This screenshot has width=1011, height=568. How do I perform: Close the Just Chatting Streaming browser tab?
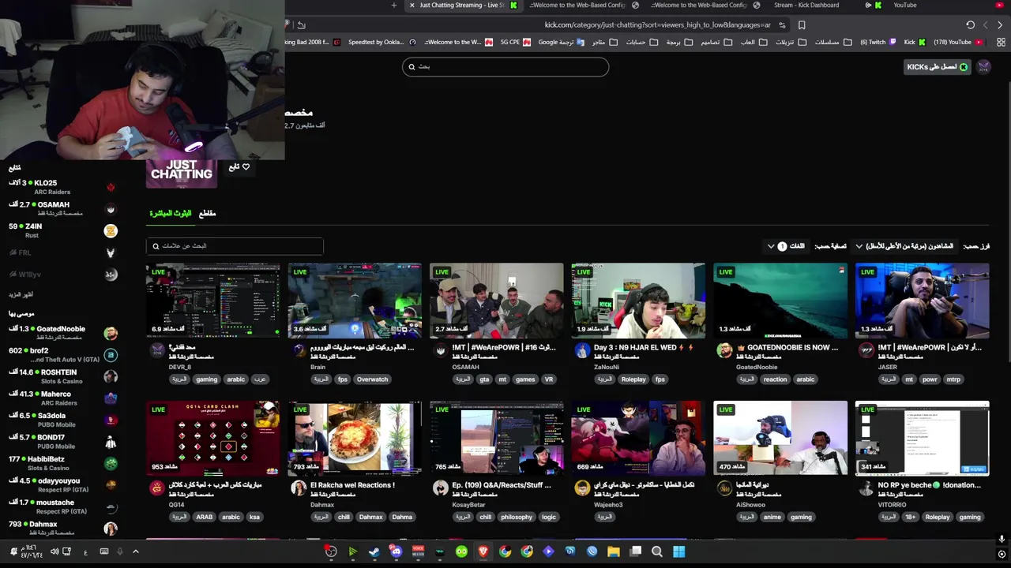pos(412,6)
